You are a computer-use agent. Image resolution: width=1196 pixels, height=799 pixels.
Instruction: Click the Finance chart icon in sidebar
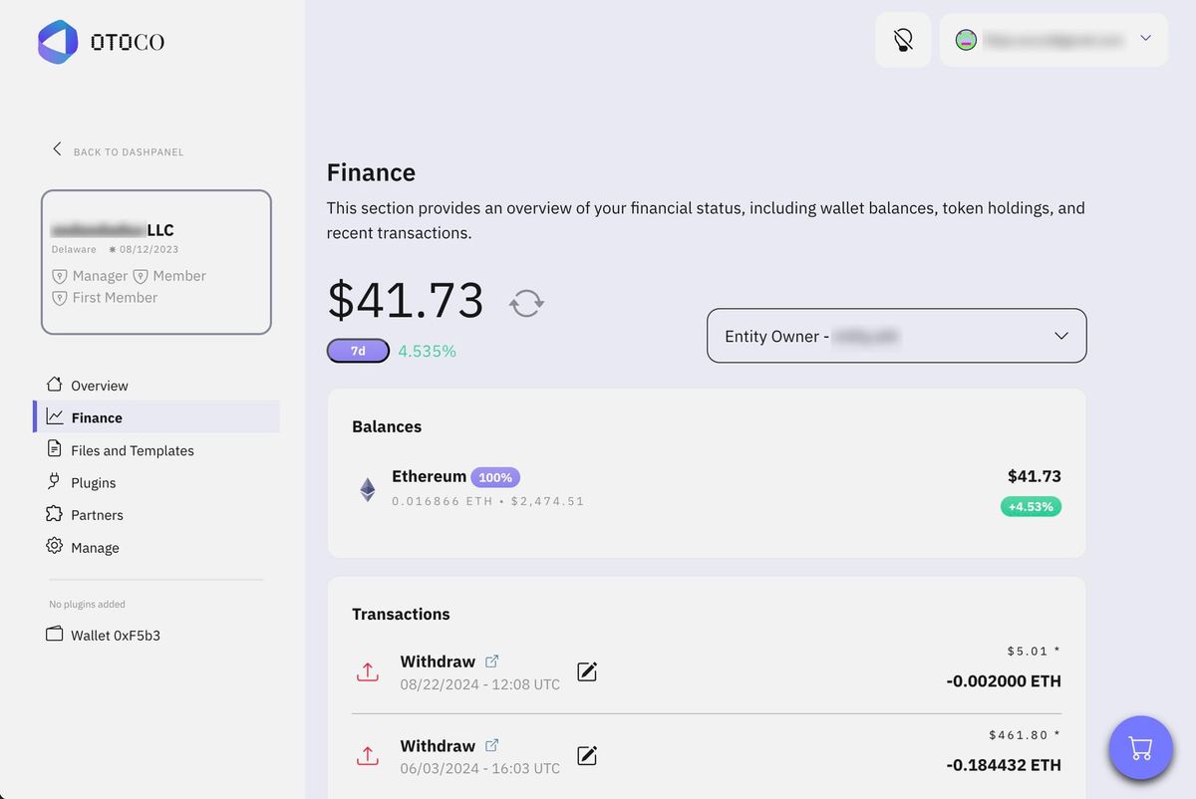pos(55,416)
